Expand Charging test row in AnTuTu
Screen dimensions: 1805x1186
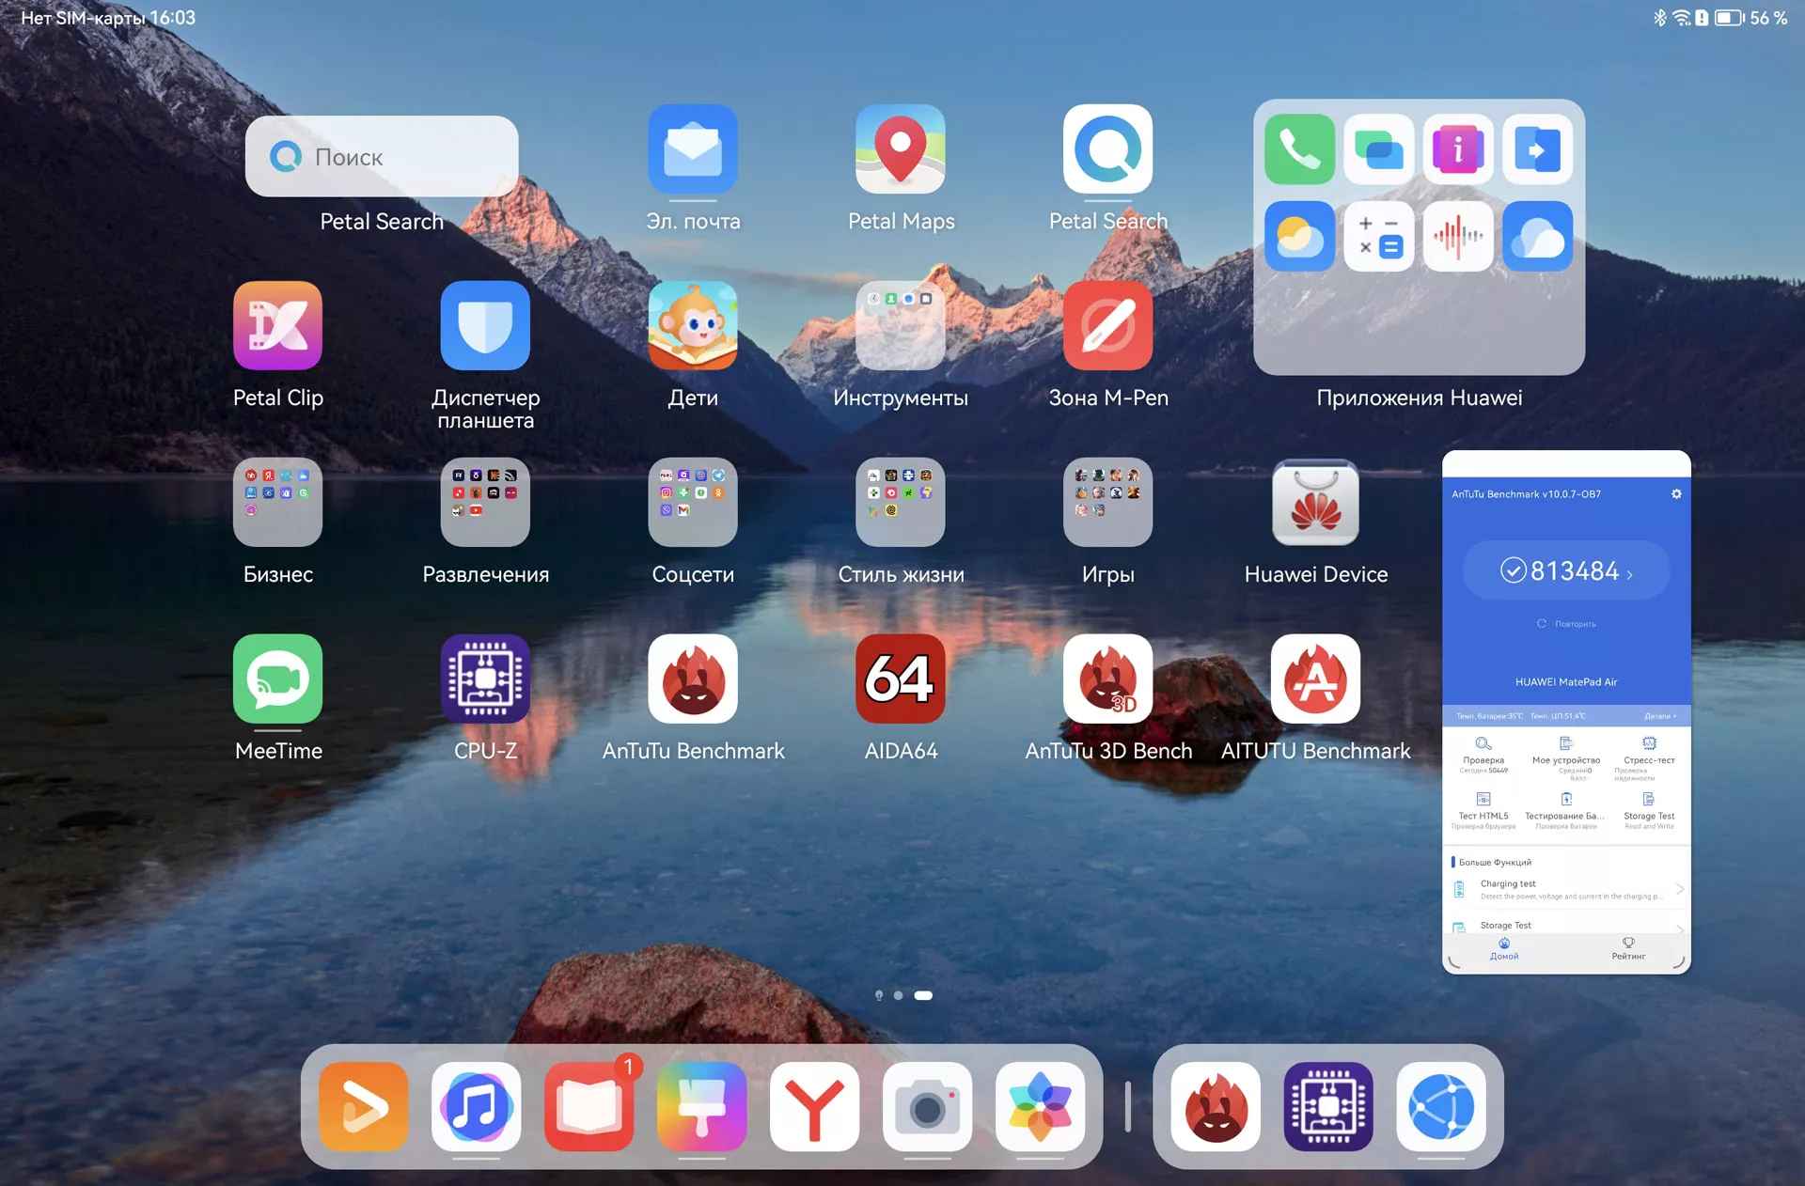coord(1567,889)
